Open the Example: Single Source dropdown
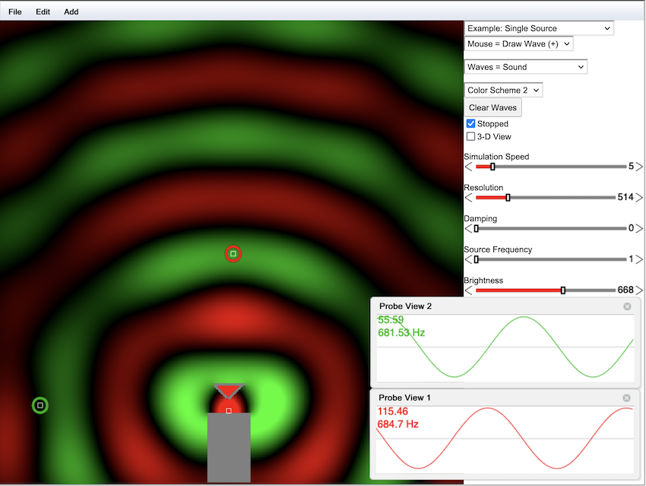646x486 pixels. point(539,28)
